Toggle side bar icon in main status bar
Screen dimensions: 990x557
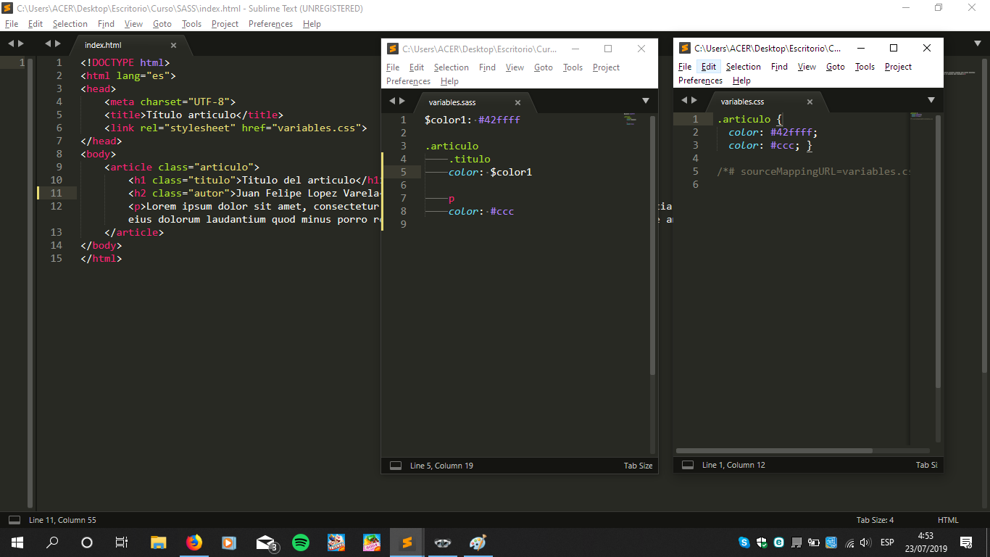tap(14, 520)
